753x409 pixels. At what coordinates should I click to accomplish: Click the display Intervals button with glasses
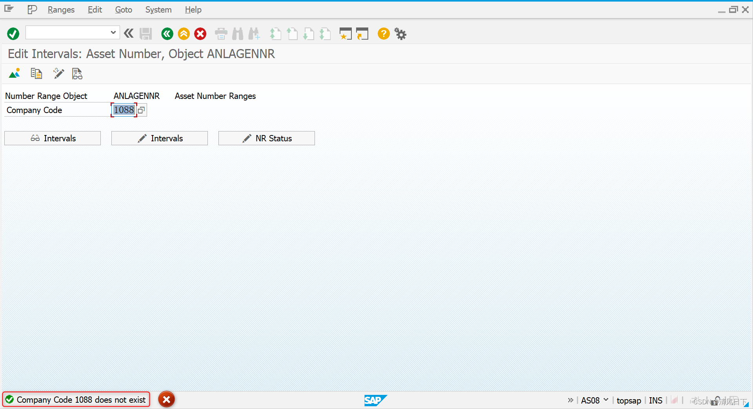tap(53, 138)
